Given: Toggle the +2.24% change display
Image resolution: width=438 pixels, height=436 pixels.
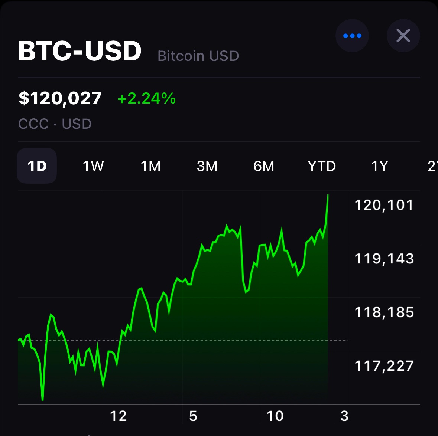Looking at the screenshot, I should click(146, 98).
